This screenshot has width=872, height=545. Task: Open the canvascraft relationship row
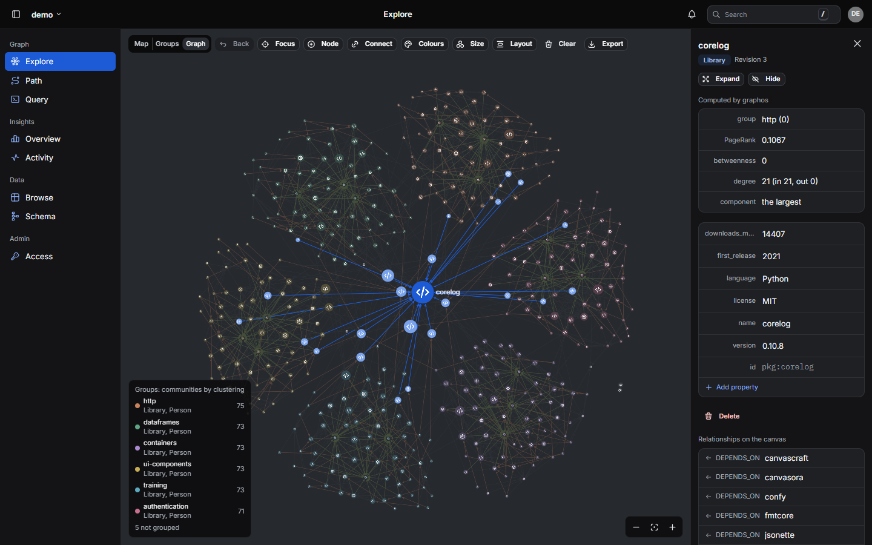coord(781,458)
